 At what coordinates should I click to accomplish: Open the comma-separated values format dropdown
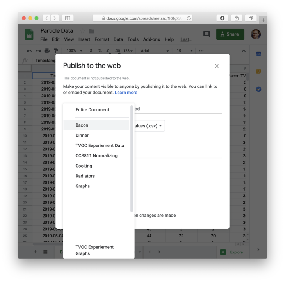click(149, 126)
